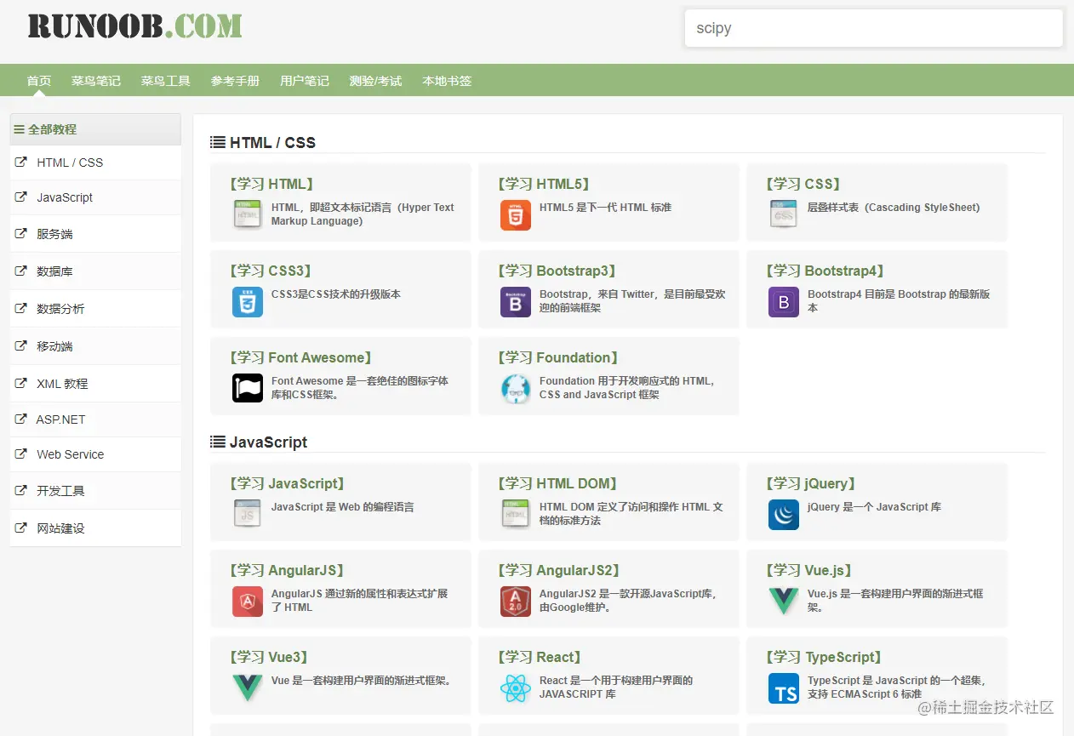Screen dimensions: 1074x736
Task: Select 用户笔记 in the nav bar
Action: point(305,81)
